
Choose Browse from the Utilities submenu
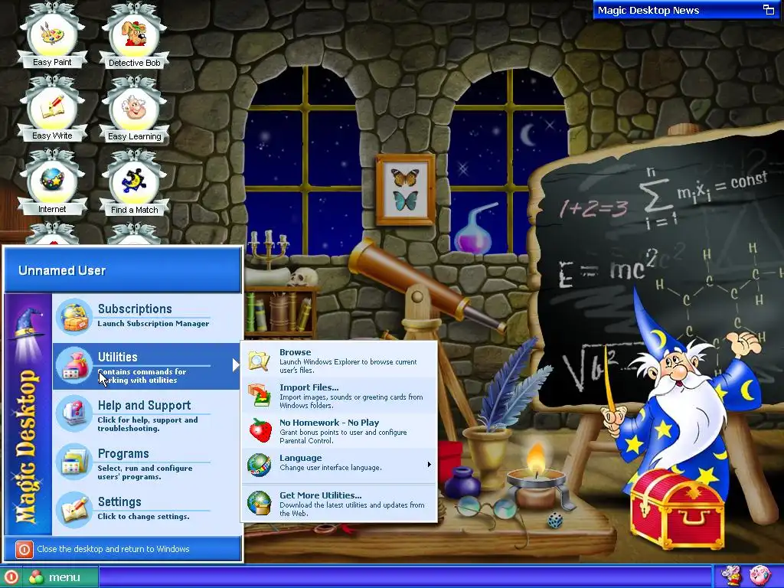pyautogui.click(x=339, y=361)
